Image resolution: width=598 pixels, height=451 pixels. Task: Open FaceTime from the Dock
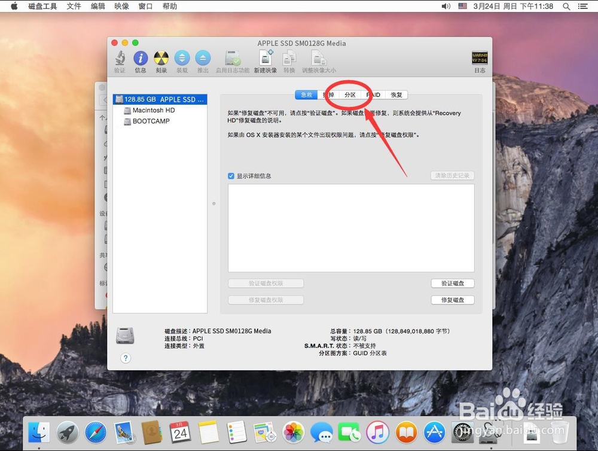(x=349, y=432)
